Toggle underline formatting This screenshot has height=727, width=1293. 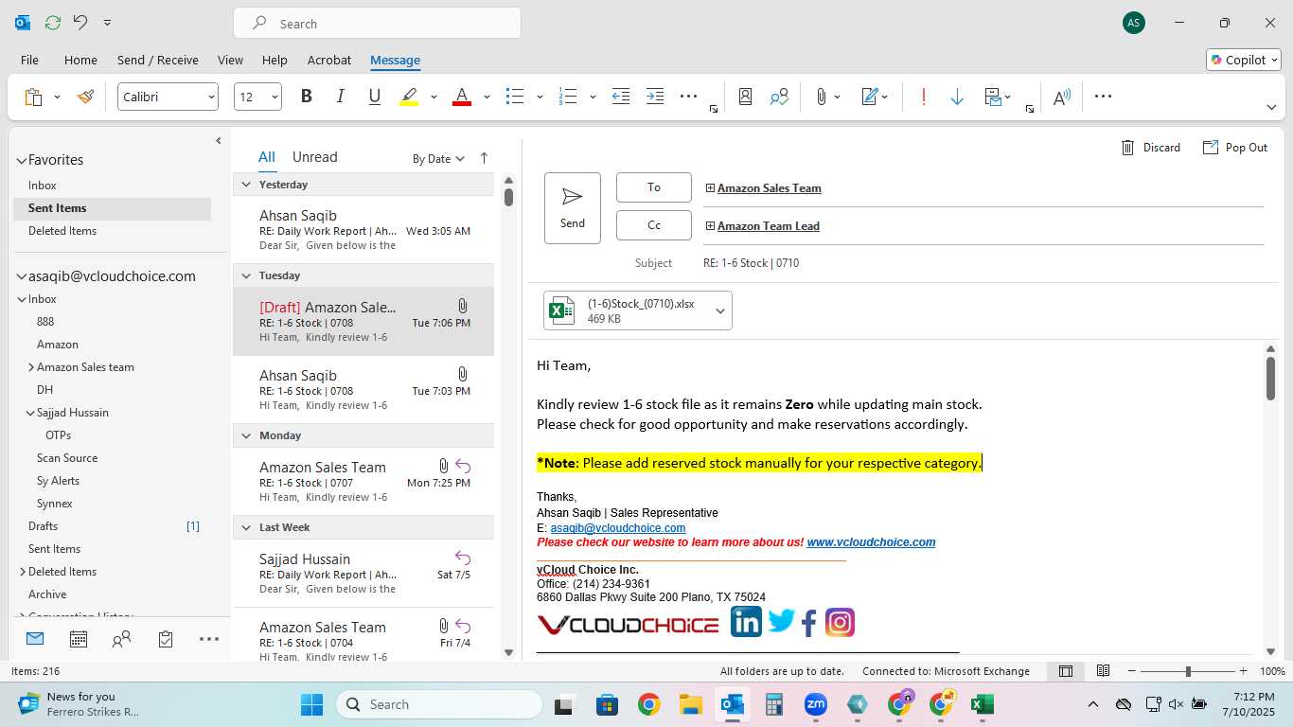374,97
